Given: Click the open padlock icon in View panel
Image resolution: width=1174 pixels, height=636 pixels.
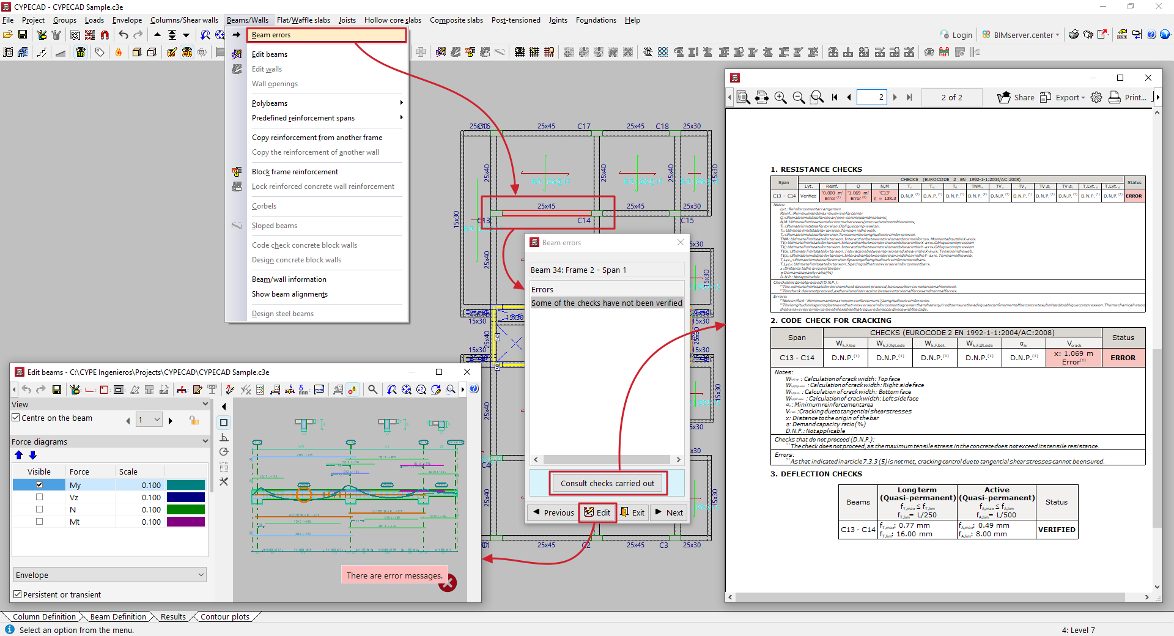Looking at the screenshot, I should coord(194,420).
